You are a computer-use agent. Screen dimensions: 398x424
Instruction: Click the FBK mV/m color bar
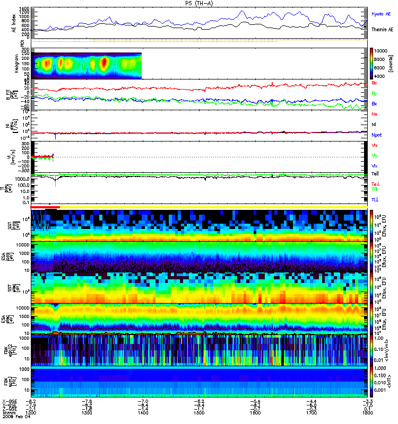tap(371, 351)
